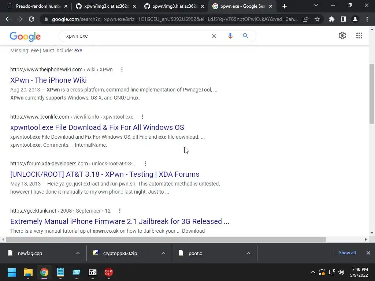Open Windows Start menu
Image resolution: width=375 pixels, height=281 pixels.
(x=12, y=272)
